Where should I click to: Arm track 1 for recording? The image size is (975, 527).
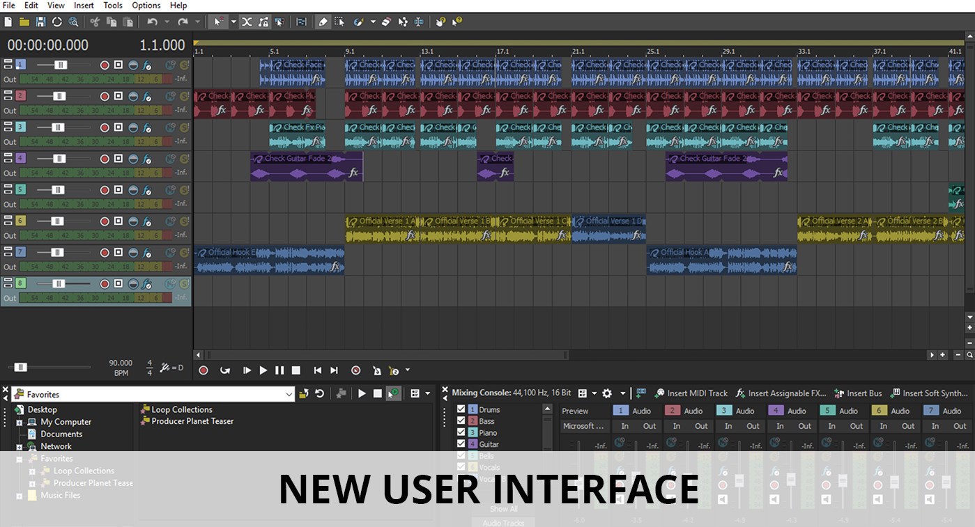105,65
